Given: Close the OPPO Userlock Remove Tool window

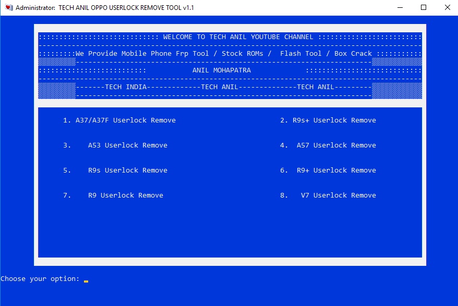Looking at the screenshot, I should tap(447, 8).
